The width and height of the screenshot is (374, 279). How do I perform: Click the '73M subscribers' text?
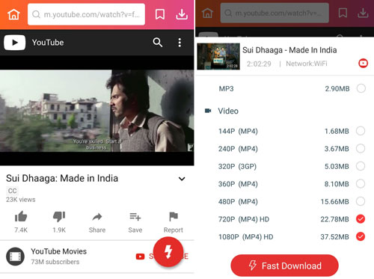[55, 262]
